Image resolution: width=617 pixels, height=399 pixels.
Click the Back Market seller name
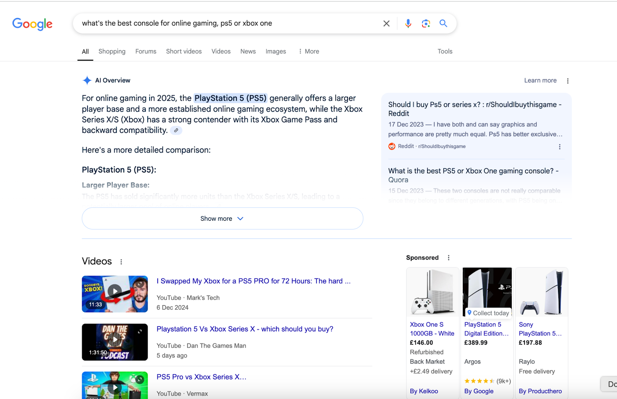[x=427, y=362]
